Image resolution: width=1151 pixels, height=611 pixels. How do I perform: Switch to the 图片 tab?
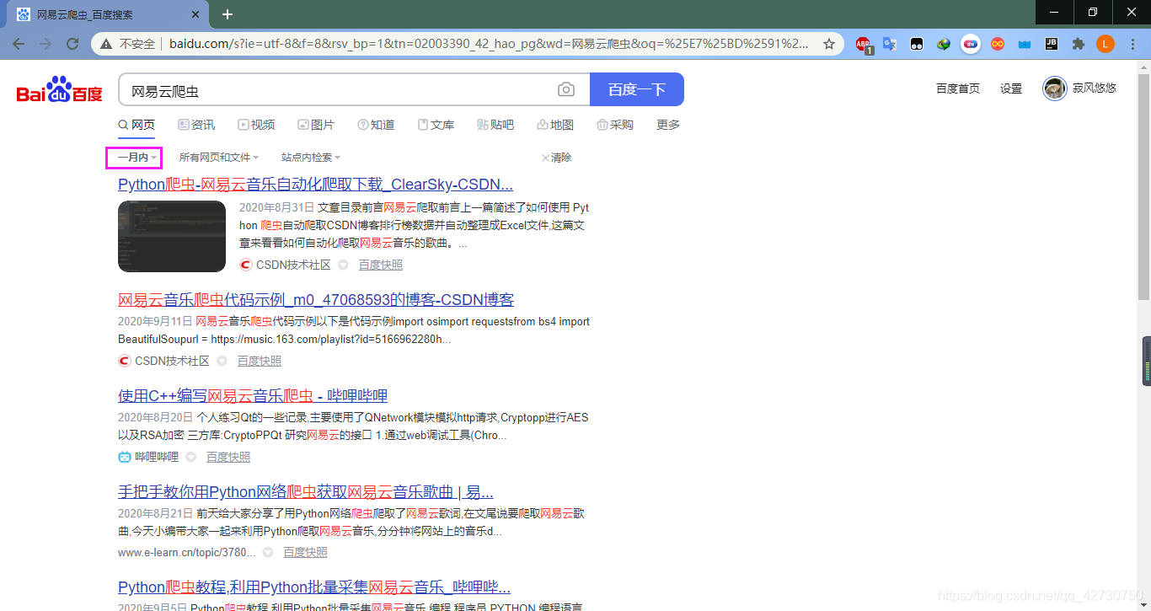pos(316,125)
